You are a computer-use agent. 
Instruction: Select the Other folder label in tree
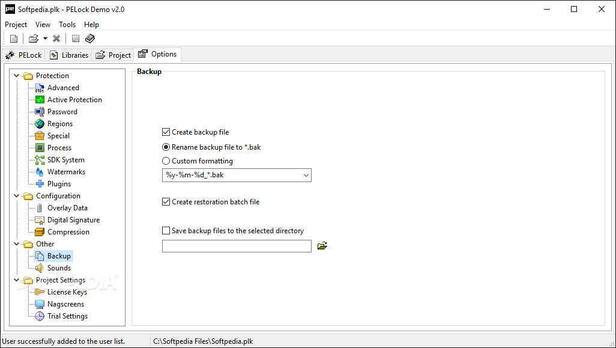[45, 244]
